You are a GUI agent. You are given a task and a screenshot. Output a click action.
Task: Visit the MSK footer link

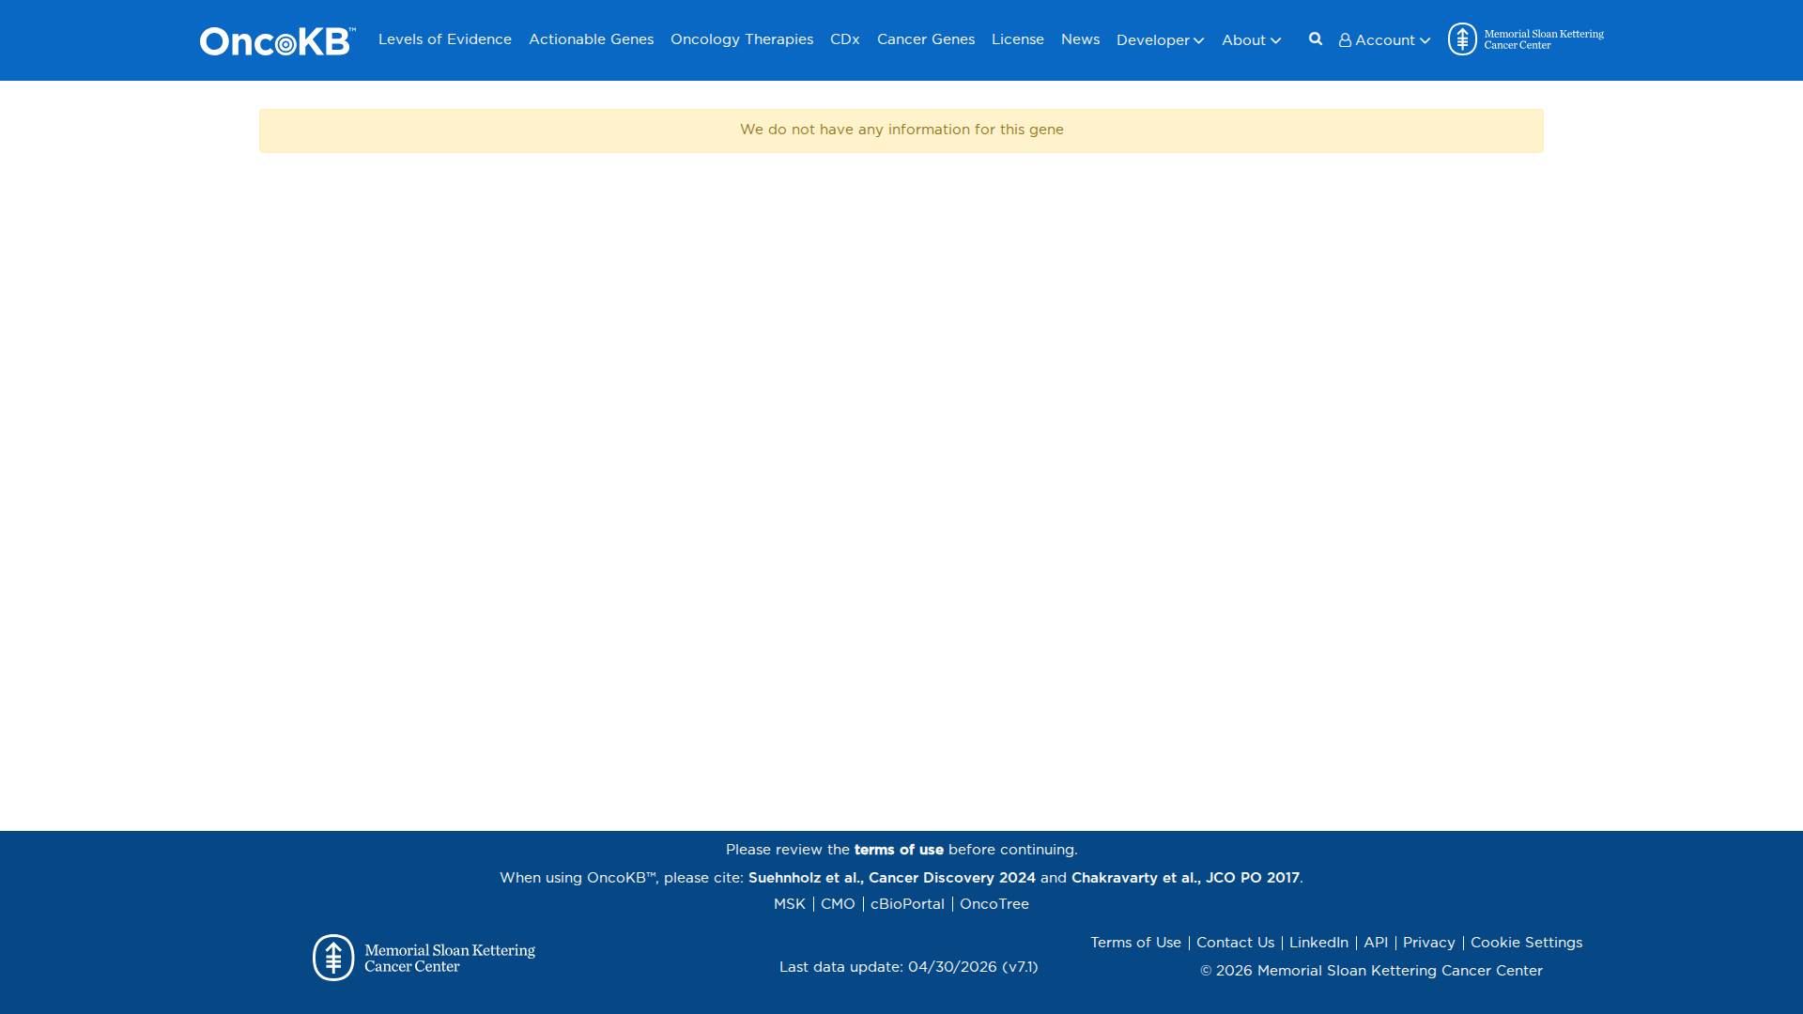coord(790,904)
